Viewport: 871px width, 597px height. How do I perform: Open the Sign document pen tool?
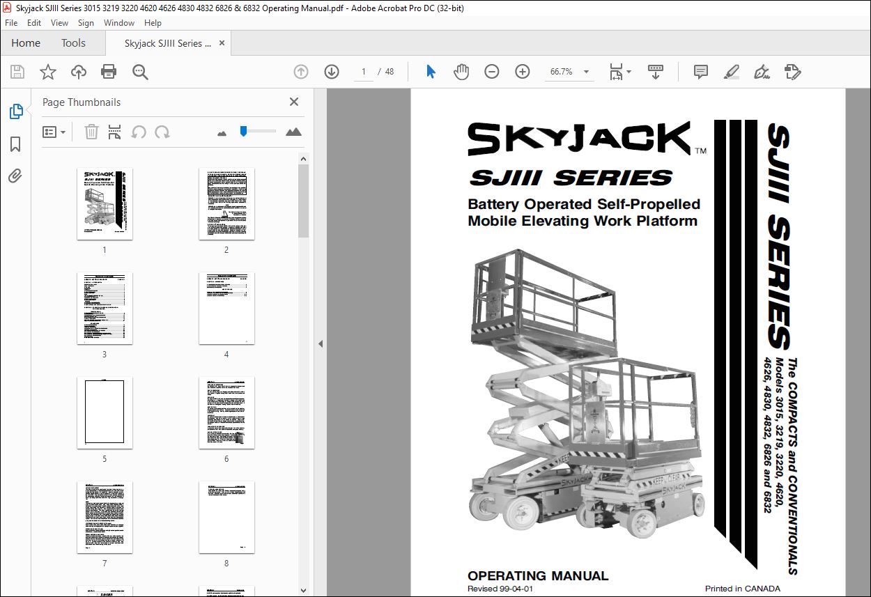pos(762,71)
